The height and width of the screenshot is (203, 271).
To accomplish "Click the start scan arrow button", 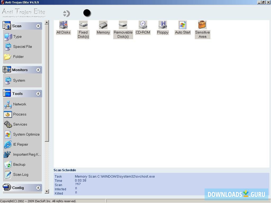I will [x=66, y=13].
